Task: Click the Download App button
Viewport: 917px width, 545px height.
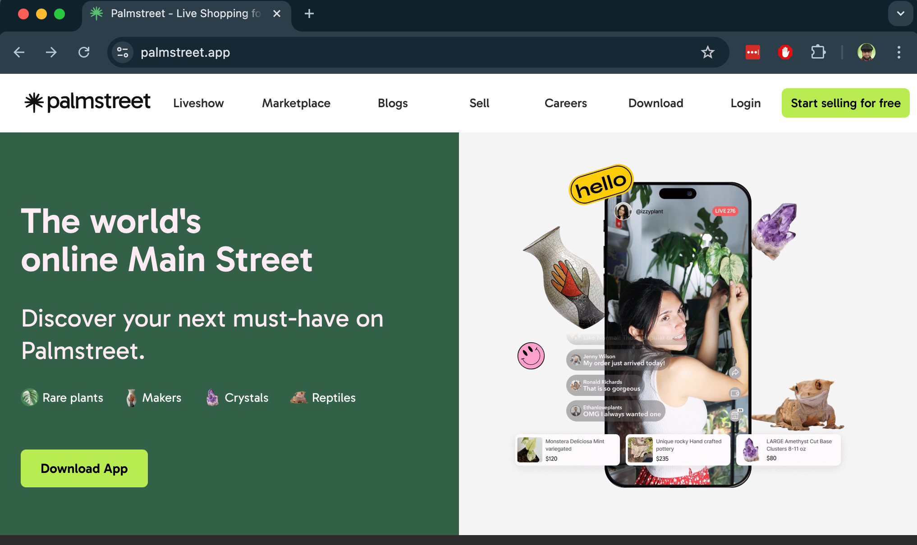Action: [84, 468]
